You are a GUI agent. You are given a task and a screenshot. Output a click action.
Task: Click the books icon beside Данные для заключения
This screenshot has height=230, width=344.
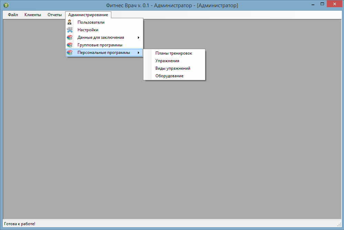[70, 37]
